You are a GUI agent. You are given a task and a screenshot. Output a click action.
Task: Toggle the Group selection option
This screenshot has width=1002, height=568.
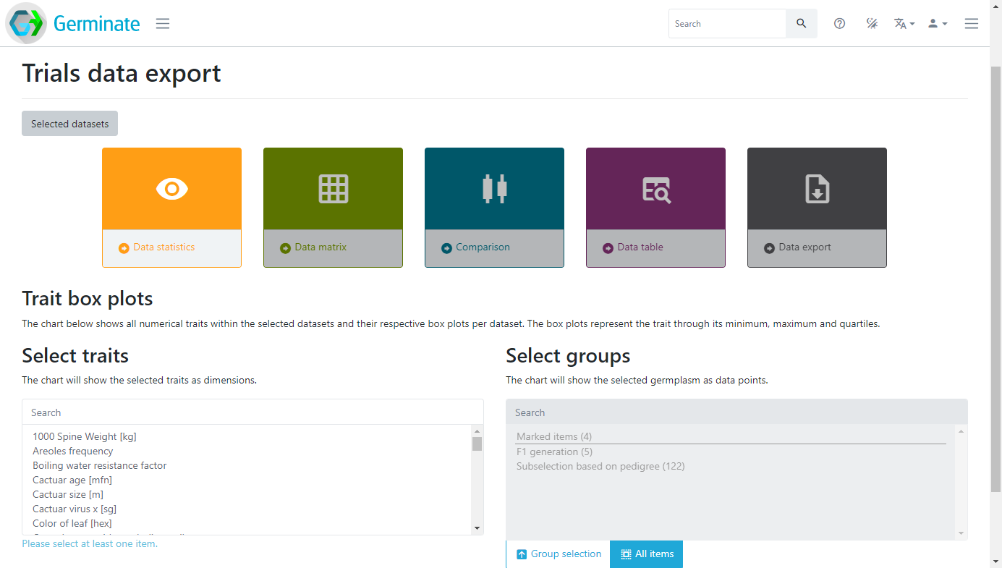pyautogui.click(x=559, y=554)
